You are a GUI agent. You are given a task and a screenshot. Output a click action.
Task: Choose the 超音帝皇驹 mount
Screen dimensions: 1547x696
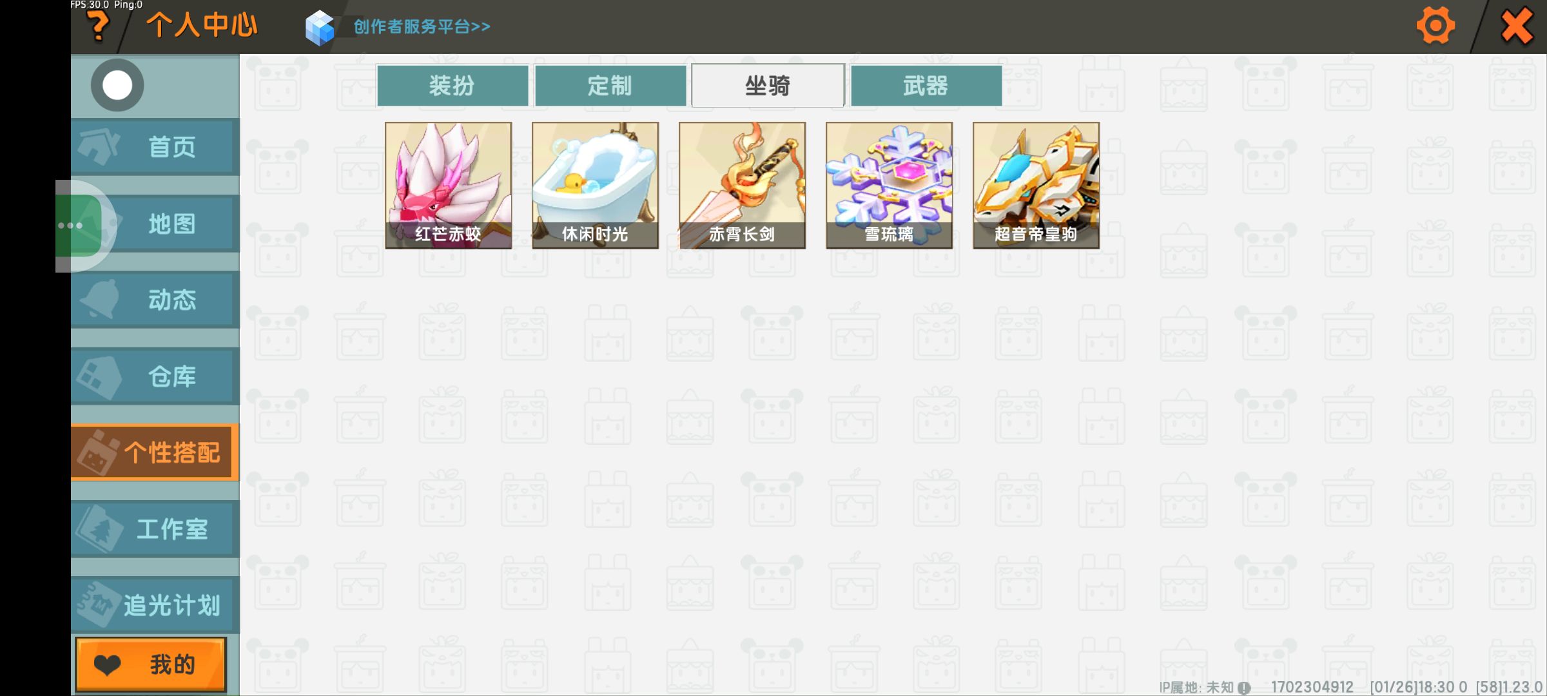tap(1036, 186)
